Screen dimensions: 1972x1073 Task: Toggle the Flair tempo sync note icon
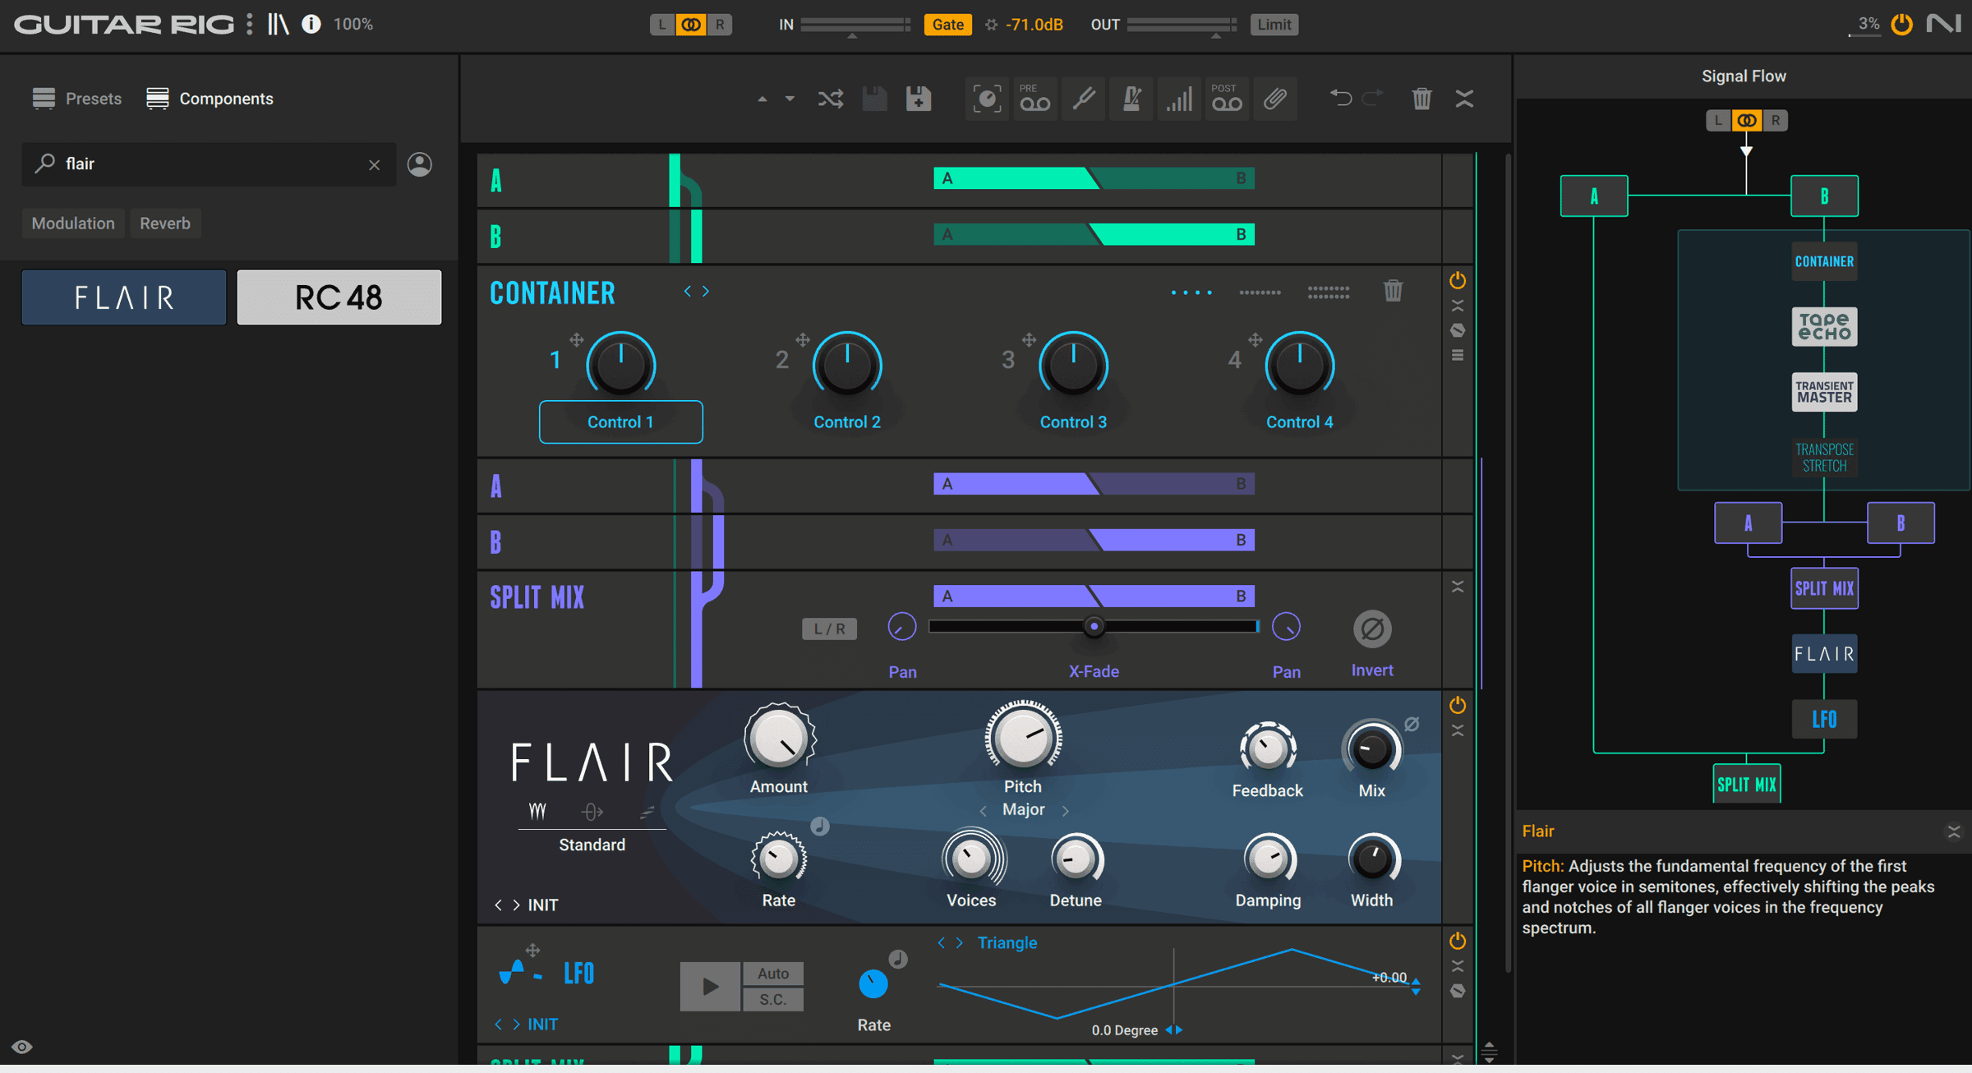coord(820,827)
